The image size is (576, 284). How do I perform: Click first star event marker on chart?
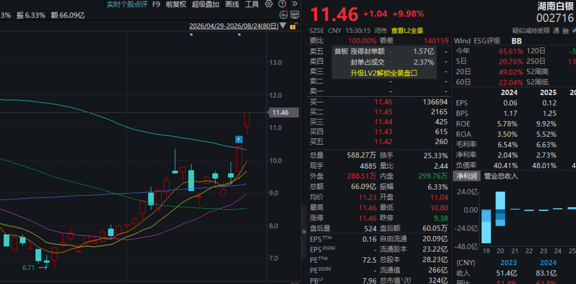191,35
